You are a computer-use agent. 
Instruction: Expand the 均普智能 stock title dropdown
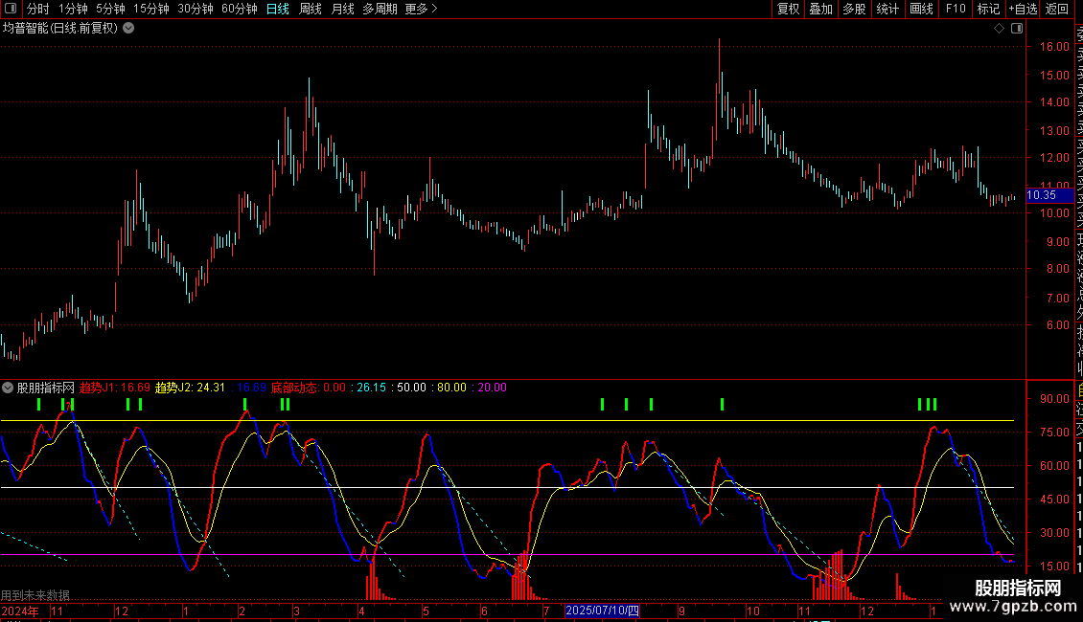[128, 28]
